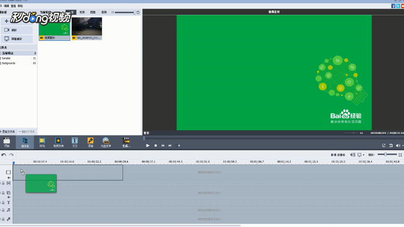Select the Backgrounds folder
This screenshot has width=404, height=227.
coord(19,63)
